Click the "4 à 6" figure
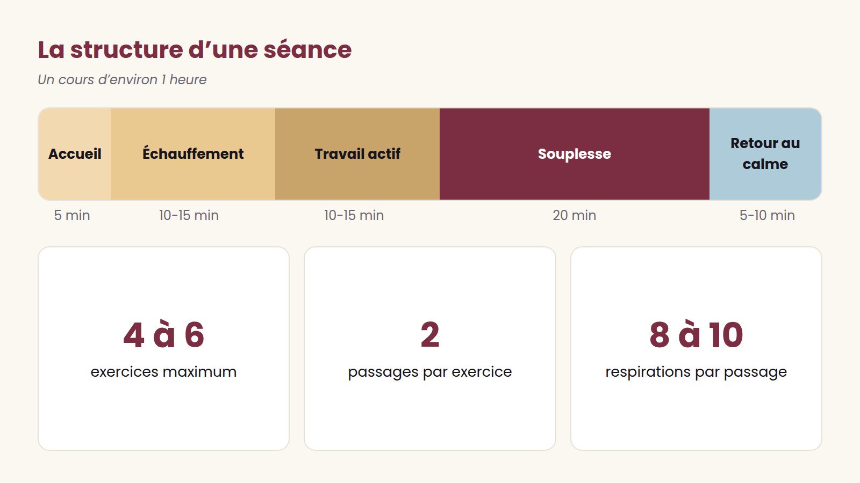The height and width of the screenshot is (483, 860). [x=164, y=335]
